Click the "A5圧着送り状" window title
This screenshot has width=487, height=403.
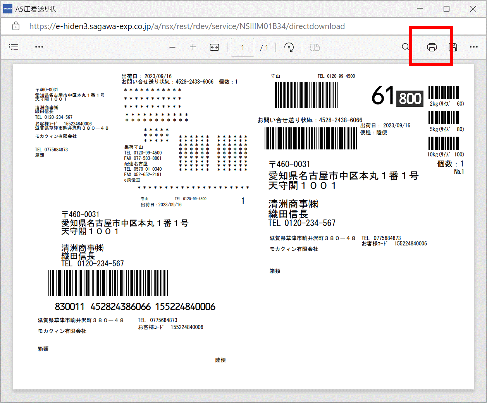click(36, 9)
